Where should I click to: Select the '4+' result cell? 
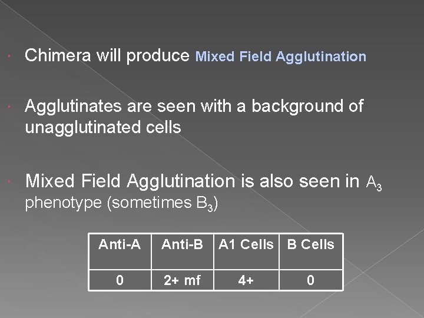tap(246, 280)
